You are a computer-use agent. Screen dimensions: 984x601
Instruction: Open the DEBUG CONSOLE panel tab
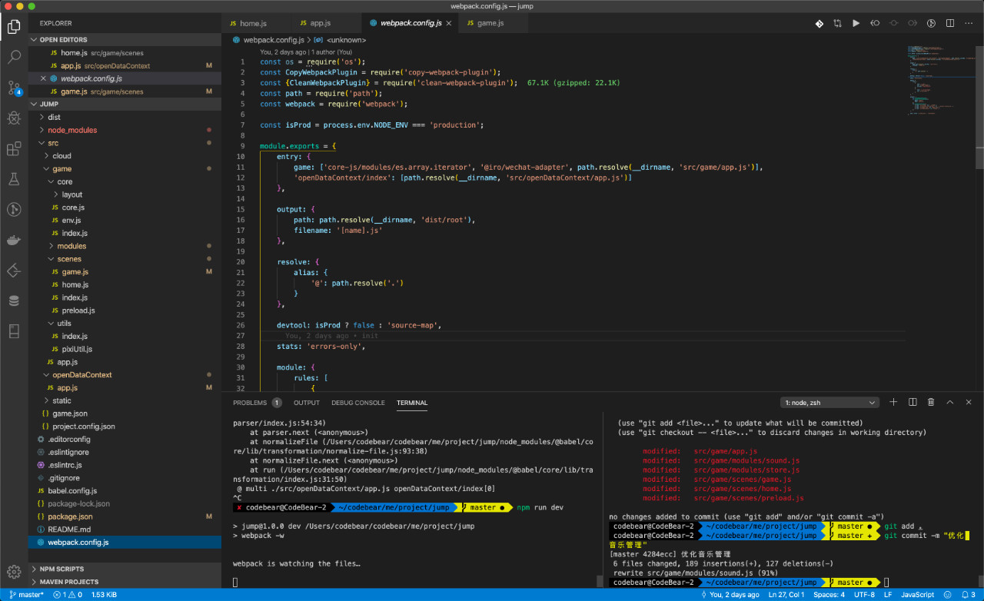click(358, 403)
